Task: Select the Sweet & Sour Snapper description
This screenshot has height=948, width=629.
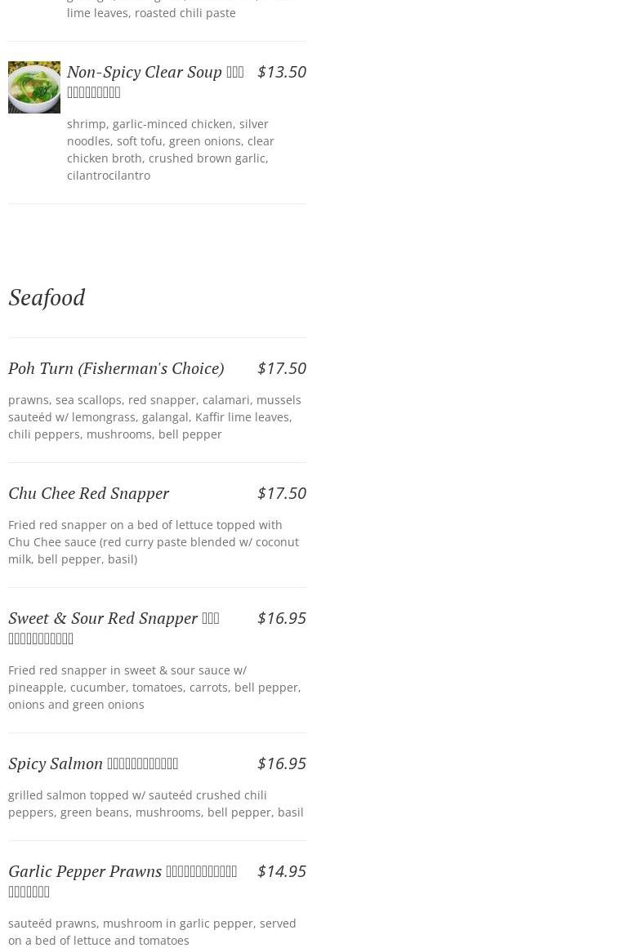Action: 154,688
